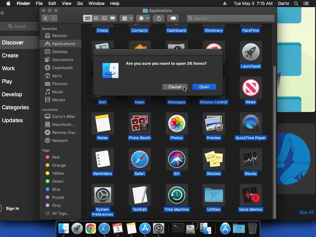
Task: Open the Help menu
Action: coord(115,3)
